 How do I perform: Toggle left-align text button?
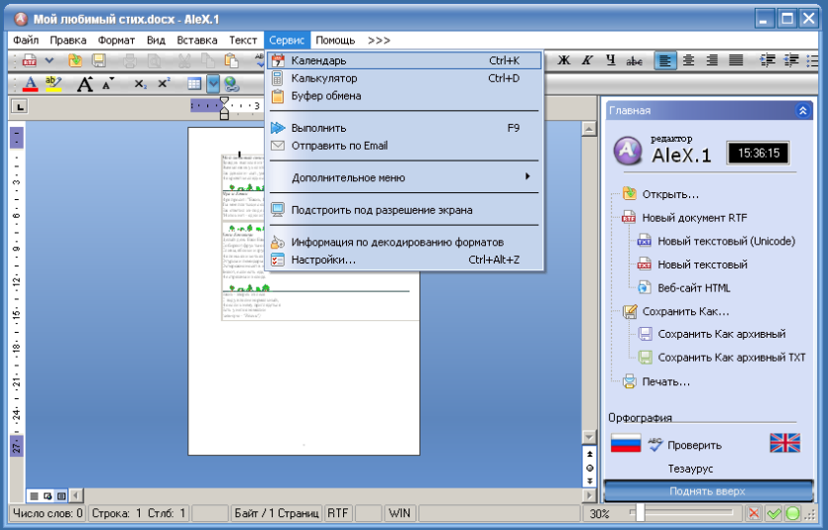pyautogui.click(x=664, y=60)
